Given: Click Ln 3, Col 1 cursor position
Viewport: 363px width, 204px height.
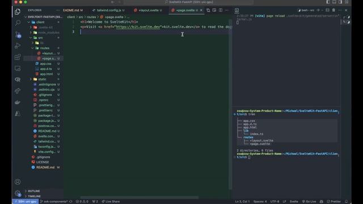Looking at the screenshot, I should click(x=242, y=202).
